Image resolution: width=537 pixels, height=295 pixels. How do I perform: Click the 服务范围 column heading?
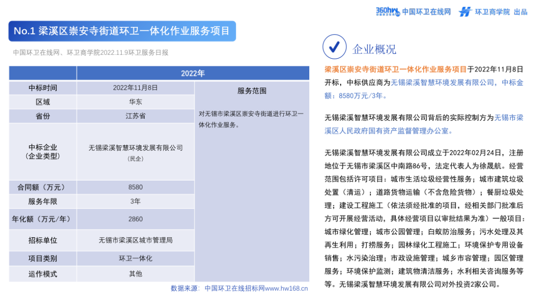click(252, 91)
